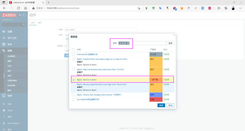Click the orange extension icon in the toolbar
The height and width of the screenshot is (131, 245).
182,8
